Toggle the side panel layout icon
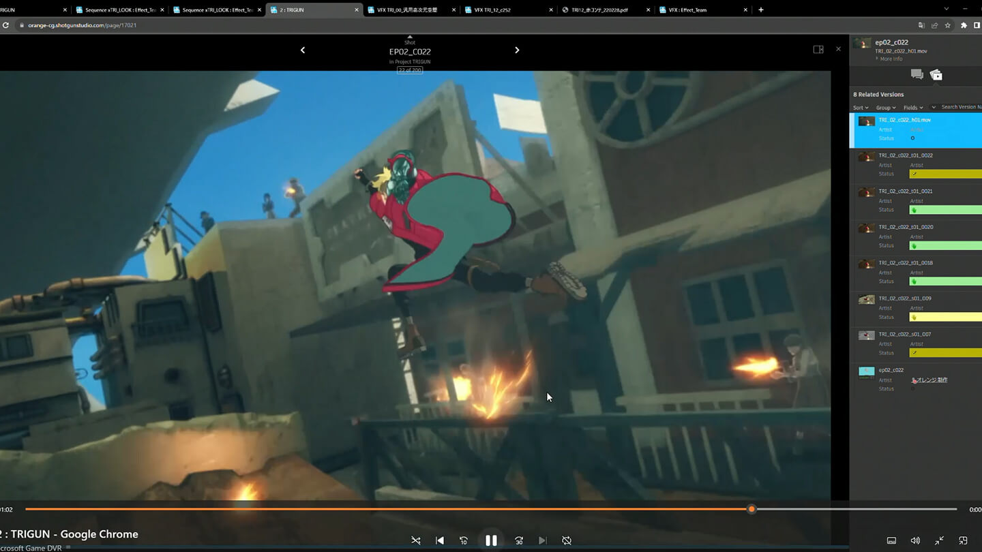 click(818, 49)
